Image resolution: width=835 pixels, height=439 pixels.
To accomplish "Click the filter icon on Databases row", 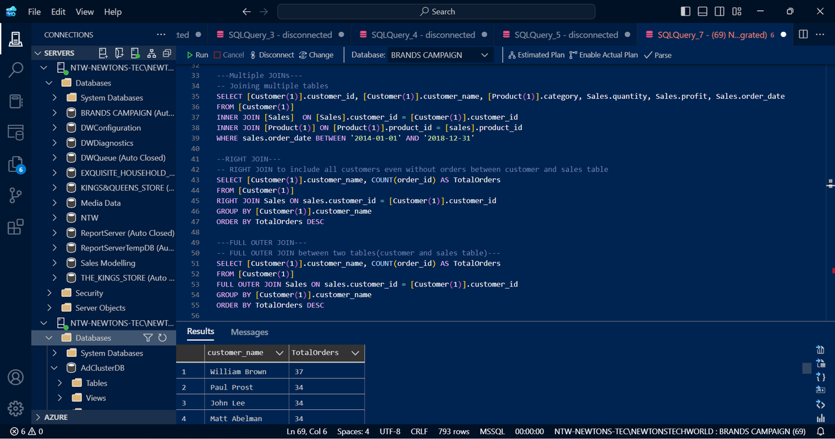I will pyautogui.click(x=148, y=338).
